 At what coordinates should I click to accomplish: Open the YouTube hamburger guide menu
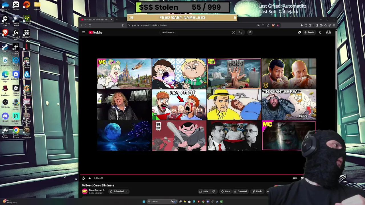[84, 32]
